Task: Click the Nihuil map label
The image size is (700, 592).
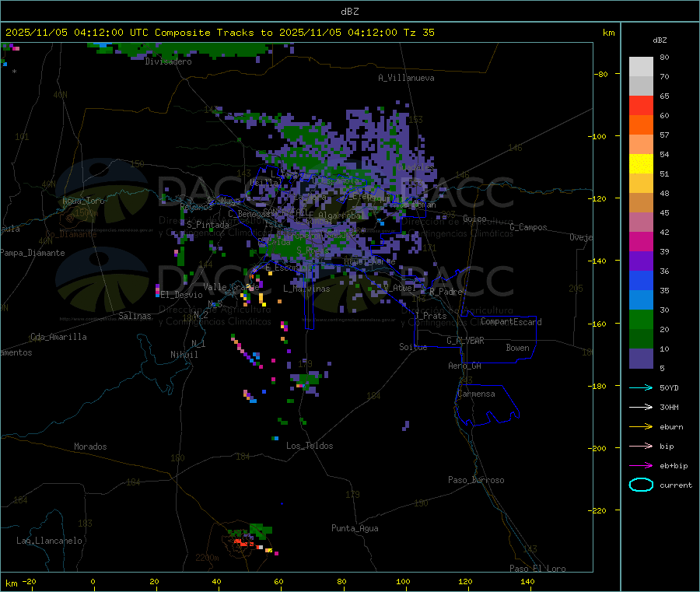Action: point(184,355)
